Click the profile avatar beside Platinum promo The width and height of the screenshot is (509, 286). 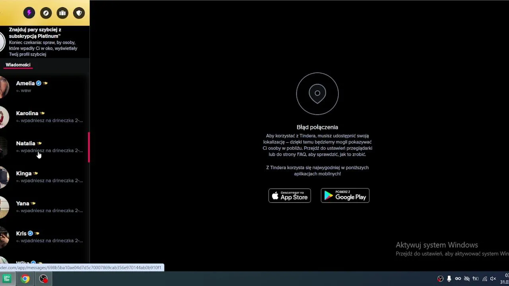click(x=2, y=42)
